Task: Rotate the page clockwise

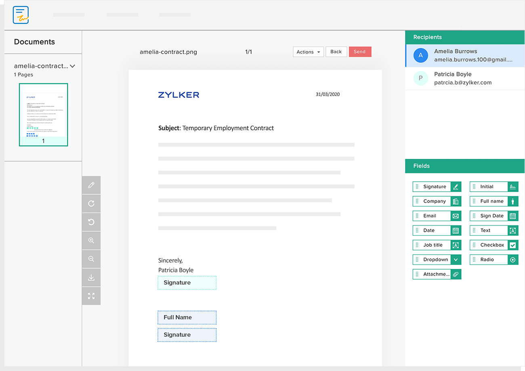Action: click(x=91, y=204)
